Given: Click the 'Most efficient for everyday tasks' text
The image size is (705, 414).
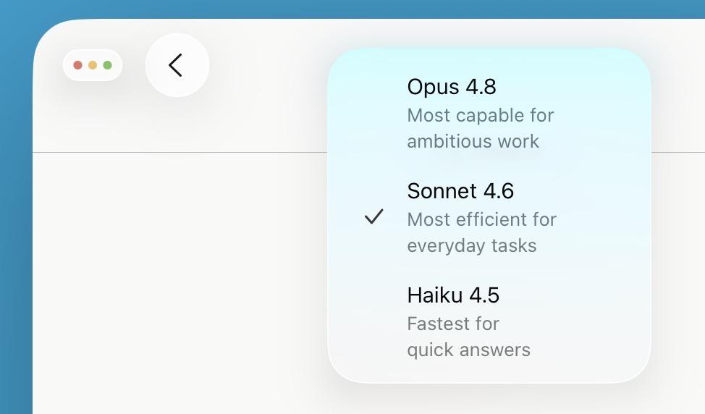Looking at the screenshot, I should [481, 232].
